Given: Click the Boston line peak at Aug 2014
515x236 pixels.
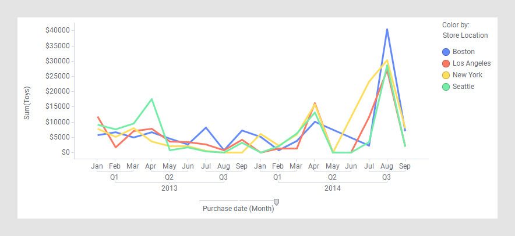Looking at the screenshot, I should [x=387, y=29].
